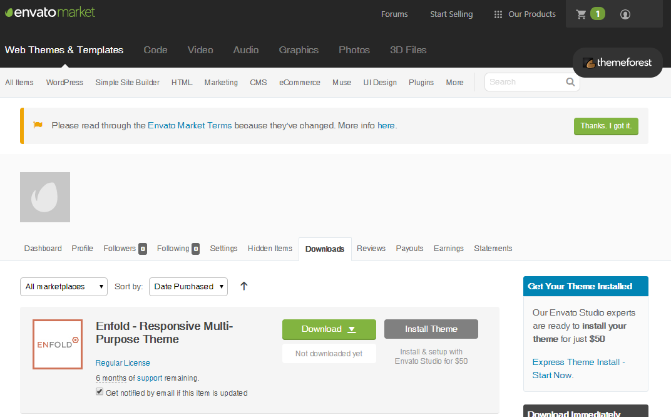The height and width of the screenshot is (417, 671).
Task: Switch to the Settings tab
Action: [x=223, y=249]
